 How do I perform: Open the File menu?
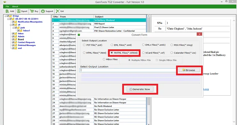click(x=7, y=6)
